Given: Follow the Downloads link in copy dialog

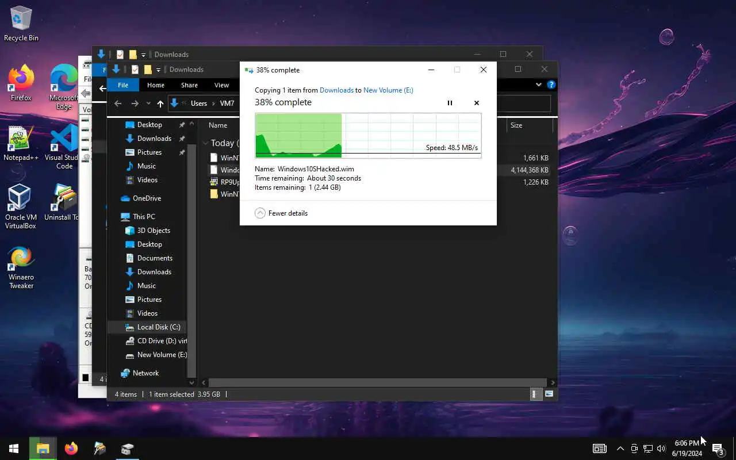Looking at the screenshot, I should click(x=336, y=90).
